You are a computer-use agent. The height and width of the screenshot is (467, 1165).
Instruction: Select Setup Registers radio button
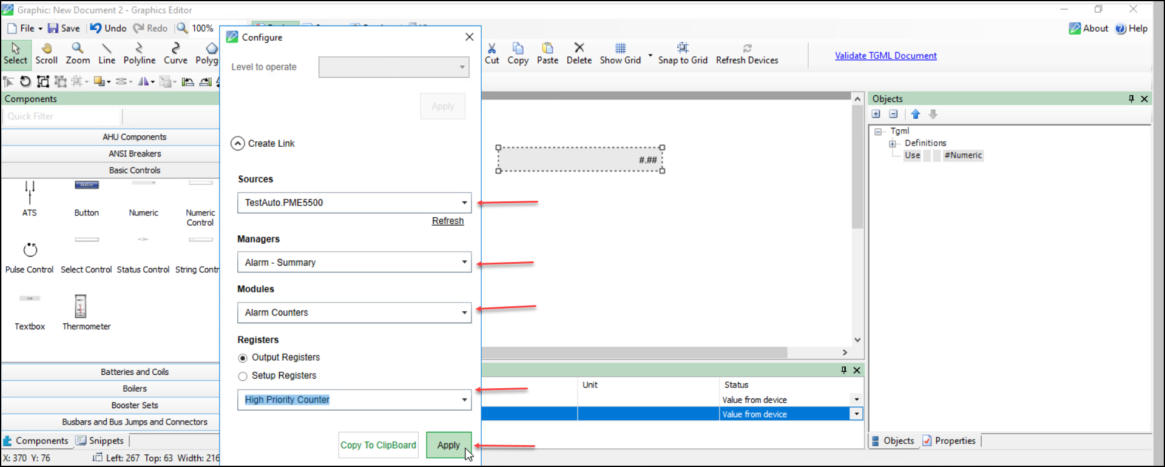[243, 377]
